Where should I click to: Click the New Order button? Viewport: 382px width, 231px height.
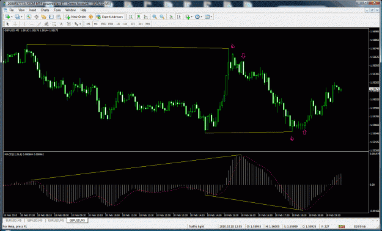click(x=76, y=17)
